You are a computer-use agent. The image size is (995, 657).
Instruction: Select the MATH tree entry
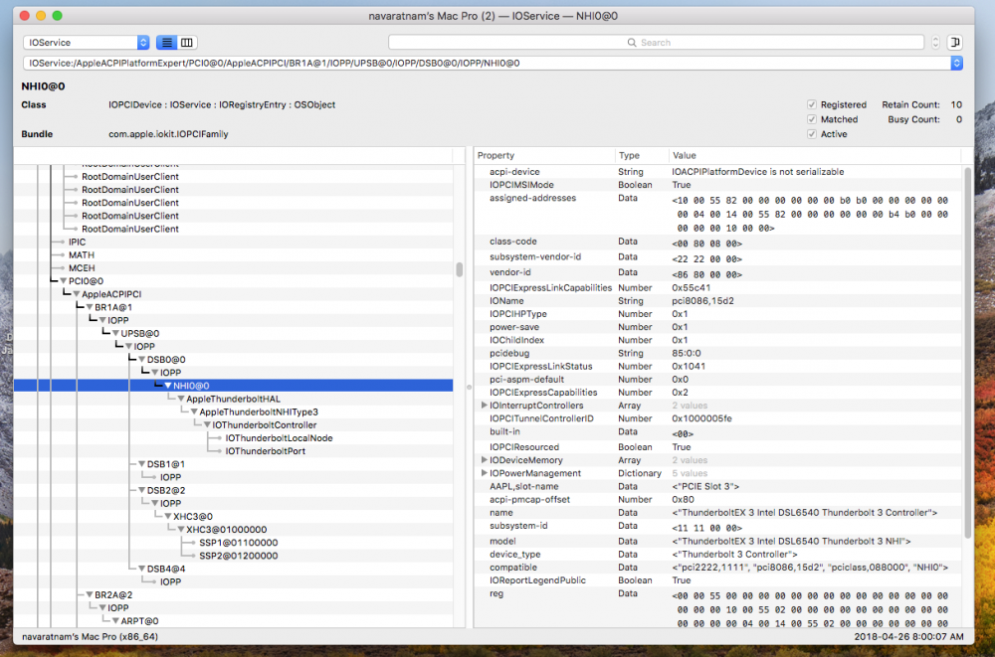click(82, 254)
